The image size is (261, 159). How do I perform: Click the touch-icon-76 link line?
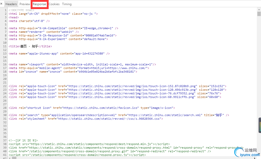pyautogui.click(x=115, y=93)
